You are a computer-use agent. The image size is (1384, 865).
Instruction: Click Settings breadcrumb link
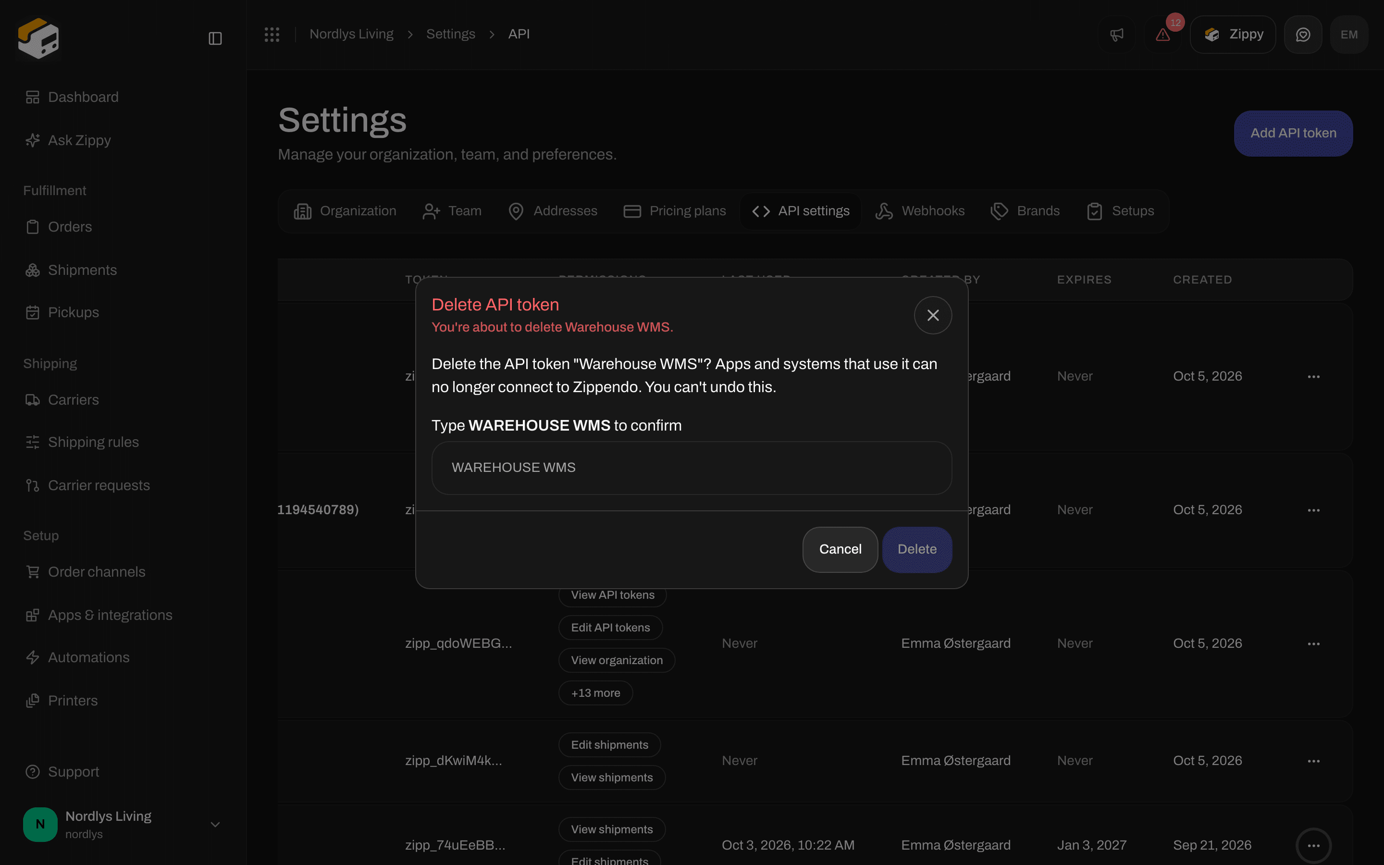tap(451, 34)
